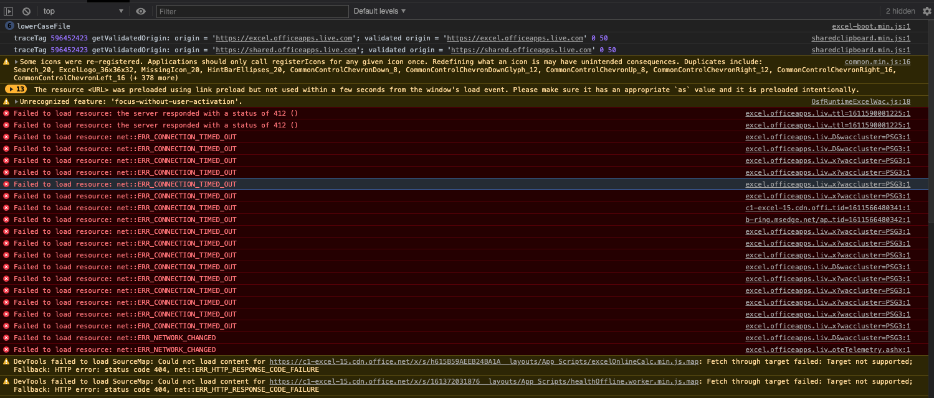
Task: Select the 'focus-without-user-activation' warning text
Action: (131, 101)
